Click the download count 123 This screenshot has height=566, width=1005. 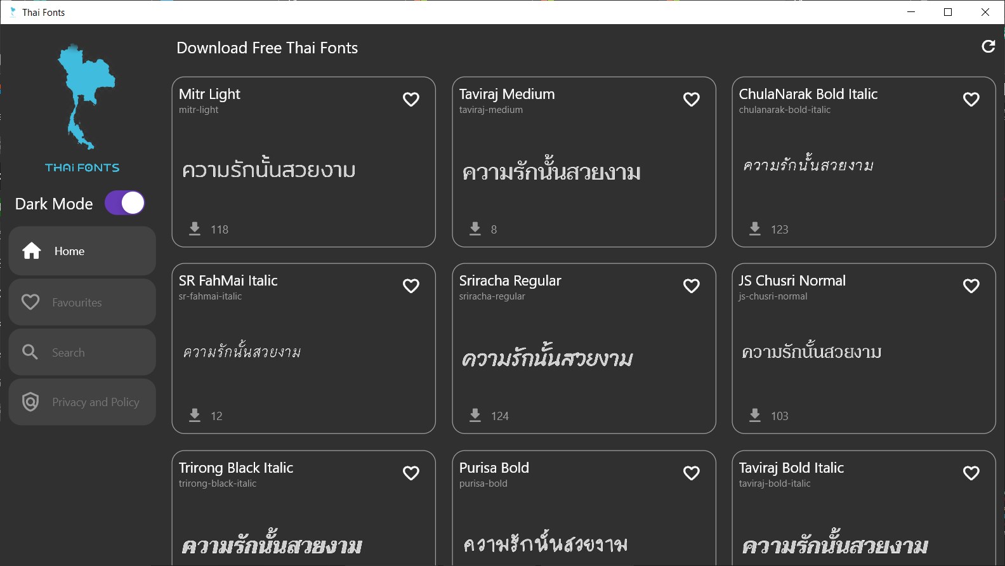coord(780,230)
